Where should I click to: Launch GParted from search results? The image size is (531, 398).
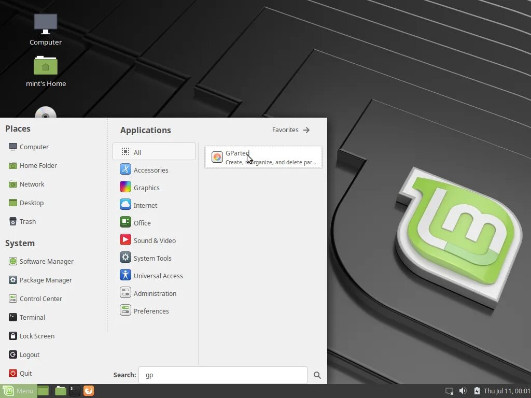coord(263,158)
